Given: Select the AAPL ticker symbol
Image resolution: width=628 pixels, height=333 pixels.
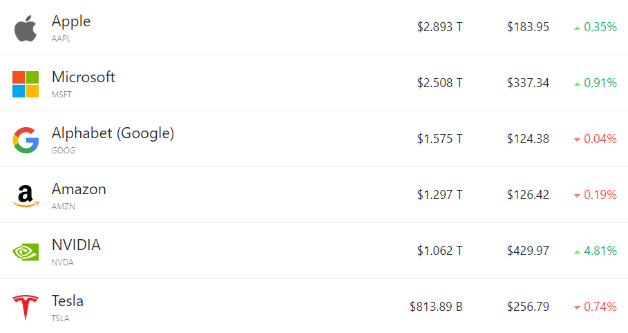Looking at the screenshot, I should pyautogui.click(x=61, y=39).
